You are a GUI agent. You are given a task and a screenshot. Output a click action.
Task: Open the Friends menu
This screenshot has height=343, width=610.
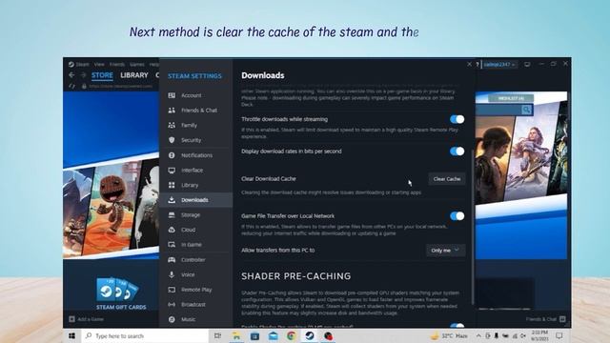[117, 64]
